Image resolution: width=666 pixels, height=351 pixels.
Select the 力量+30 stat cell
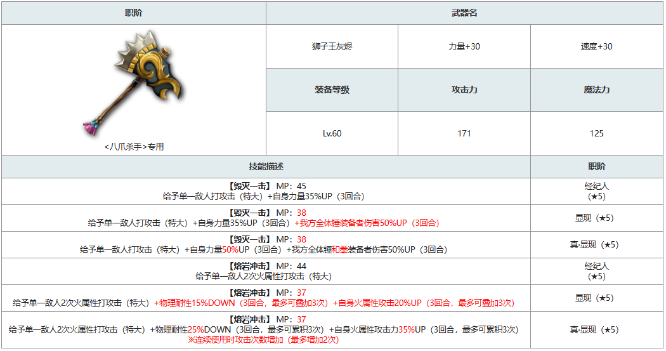[x=464, y=46]
